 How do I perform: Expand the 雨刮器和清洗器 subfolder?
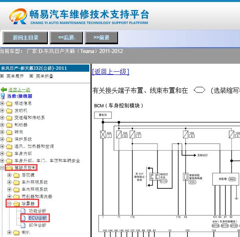tap(9, 196)
